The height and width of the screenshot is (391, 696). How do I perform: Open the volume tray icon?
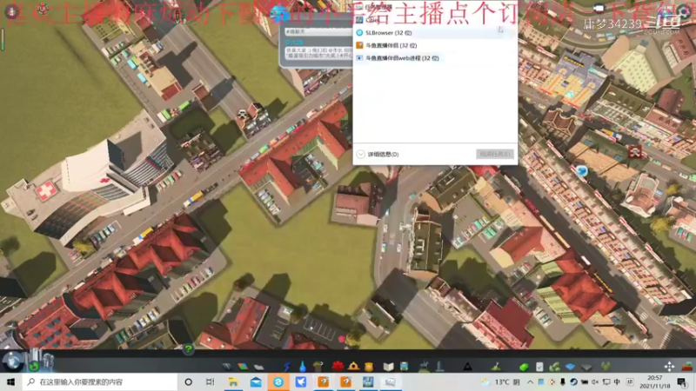(595, 381)
